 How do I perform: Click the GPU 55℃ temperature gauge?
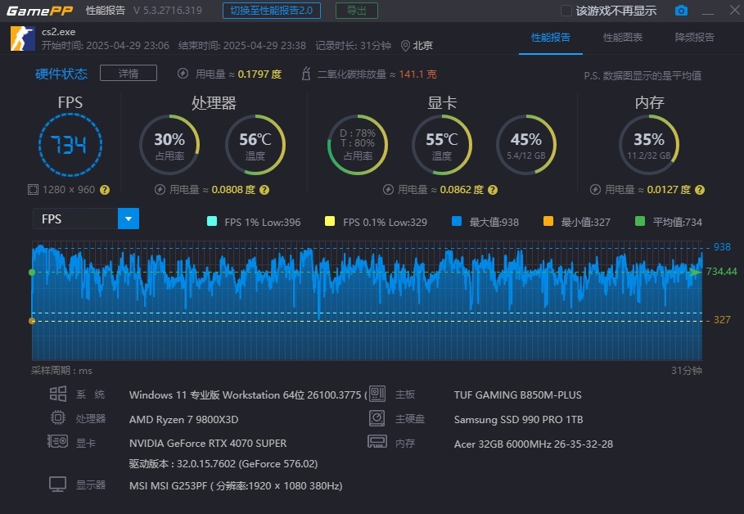442,145
